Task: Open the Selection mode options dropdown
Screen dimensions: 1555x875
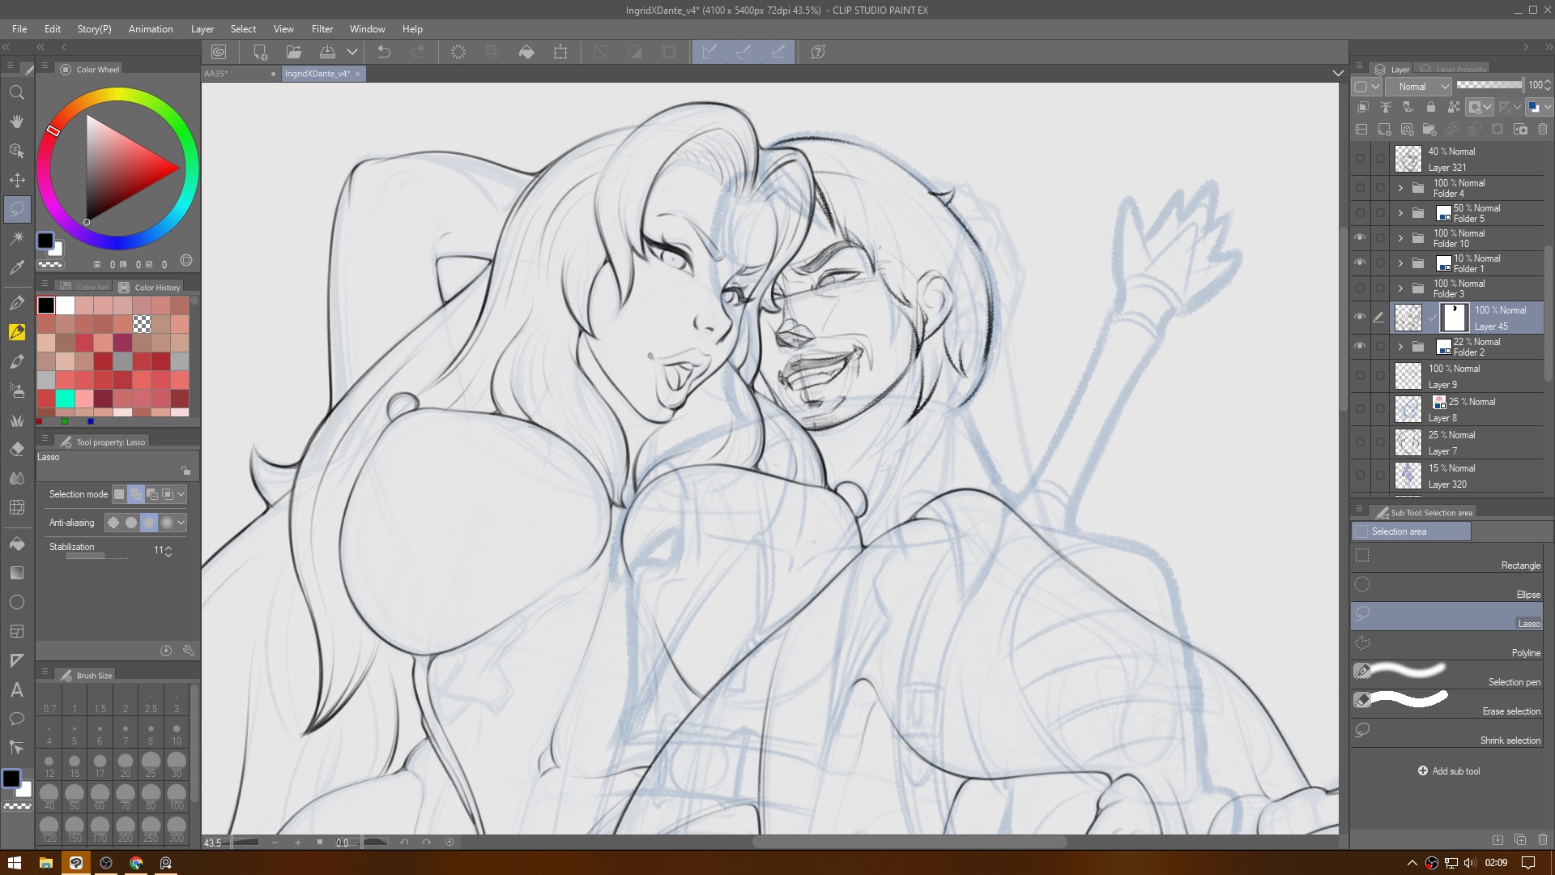Action: [181, 494]
